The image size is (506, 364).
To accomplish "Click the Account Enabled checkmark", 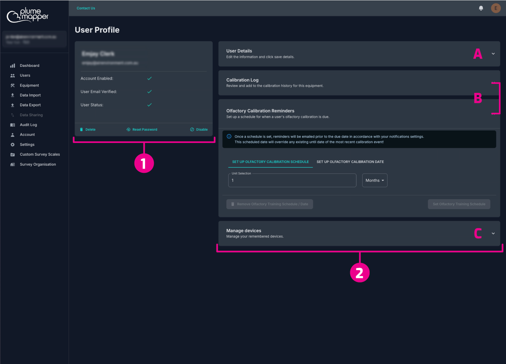I will [150, 78].
